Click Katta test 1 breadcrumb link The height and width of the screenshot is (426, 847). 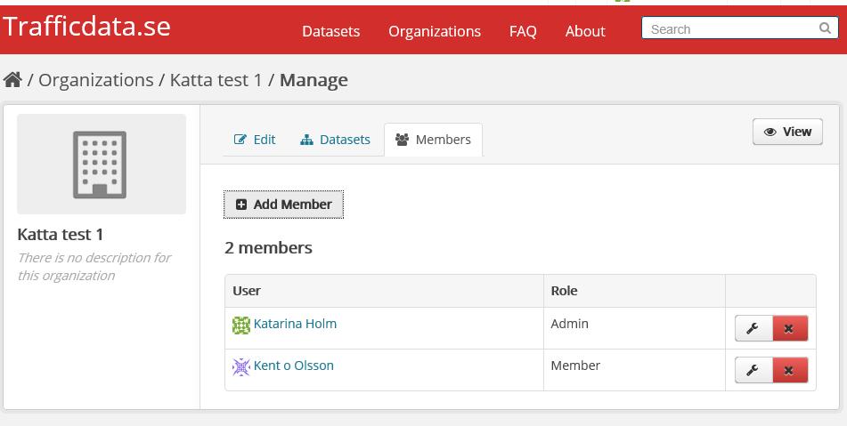click(216, 80)
